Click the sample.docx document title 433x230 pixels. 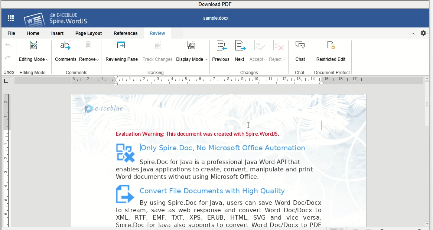click(216, 18)
